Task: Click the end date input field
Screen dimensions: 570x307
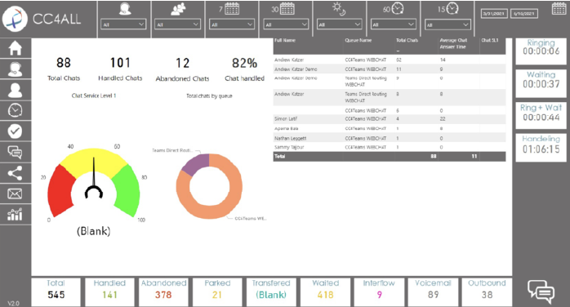Action: point(524,14)
